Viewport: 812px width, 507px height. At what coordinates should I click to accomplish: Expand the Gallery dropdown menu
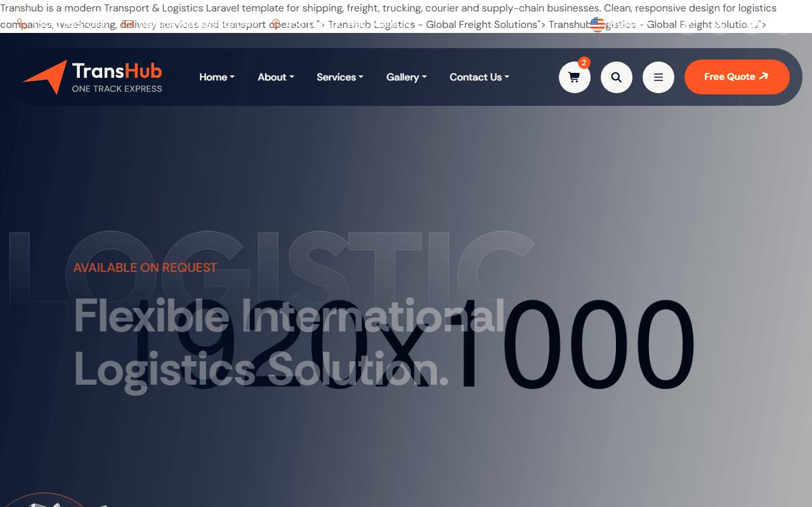click(407, 77)
